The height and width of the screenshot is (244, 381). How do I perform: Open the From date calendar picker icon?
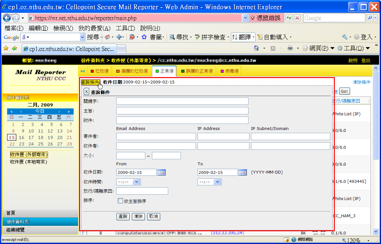point(162,172)
